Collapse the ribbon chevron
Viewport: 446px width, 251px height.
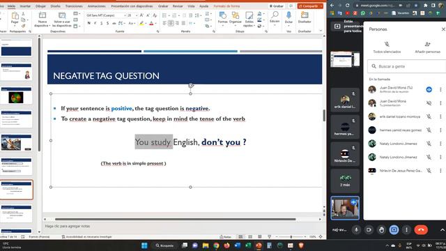point(321,31)
